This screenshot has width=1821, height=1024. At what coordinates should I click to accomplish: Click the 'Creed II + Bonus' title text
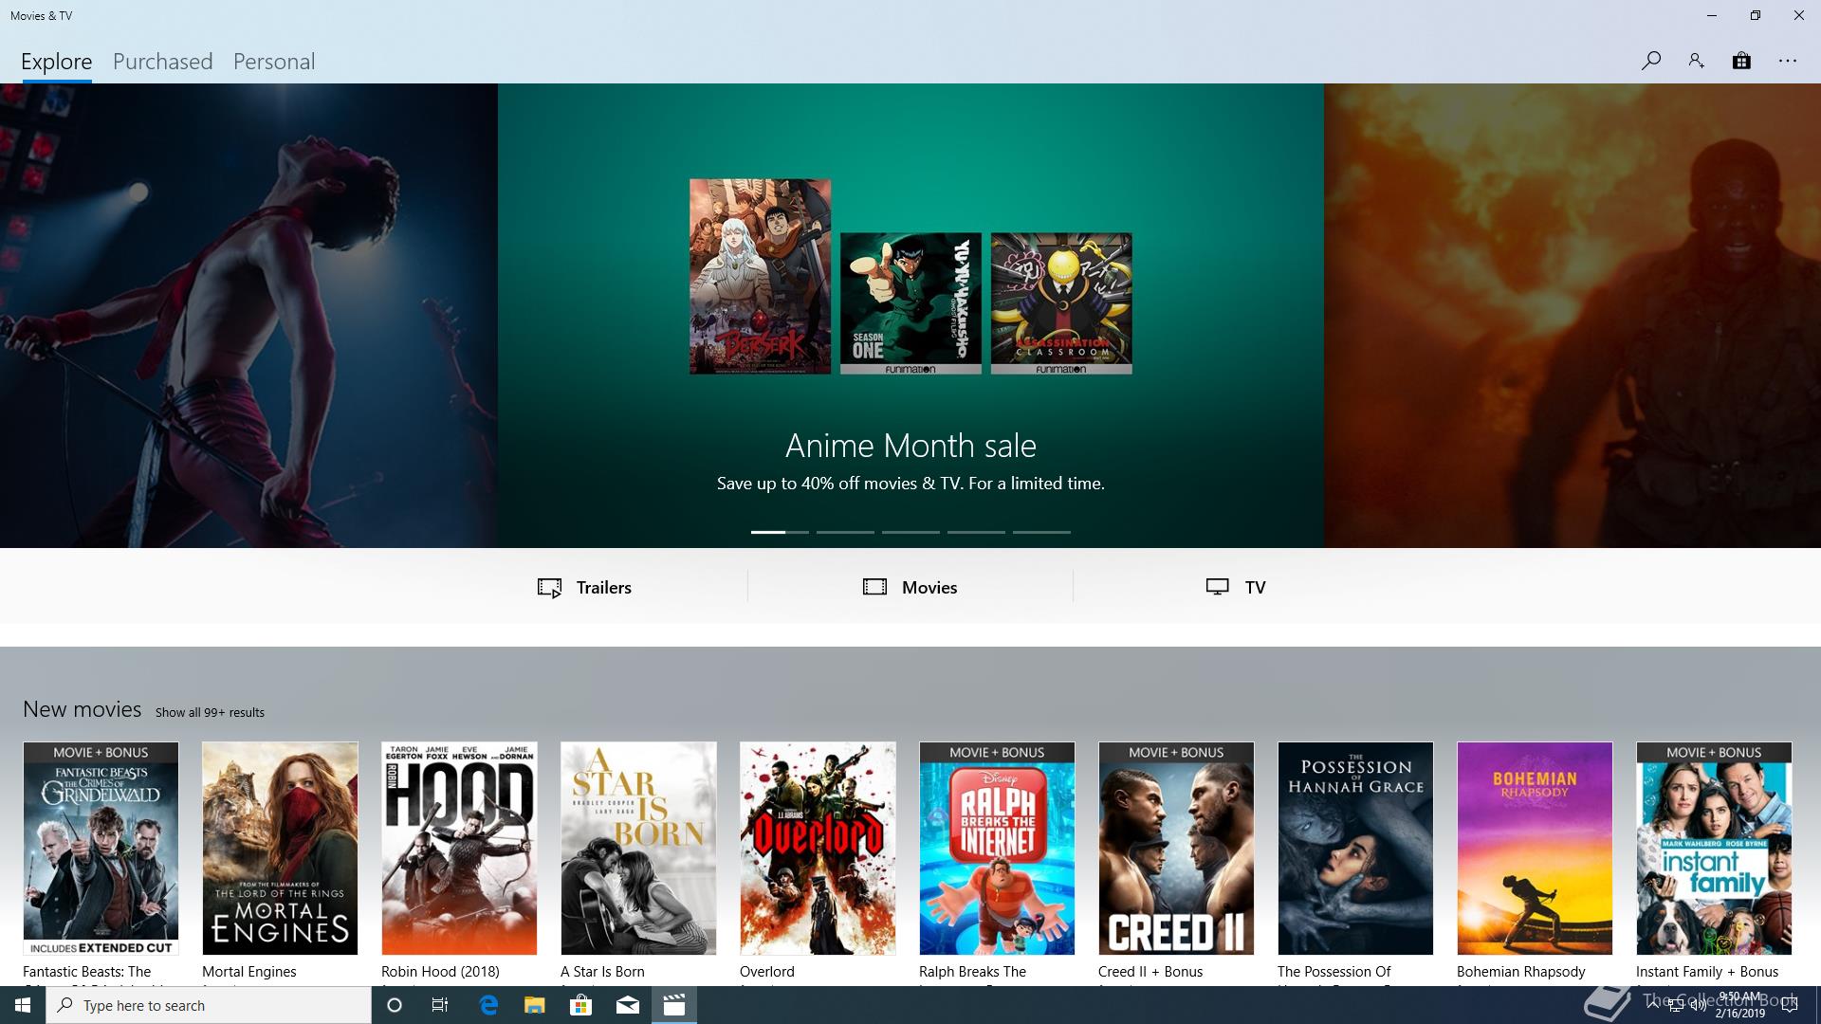1150,972
